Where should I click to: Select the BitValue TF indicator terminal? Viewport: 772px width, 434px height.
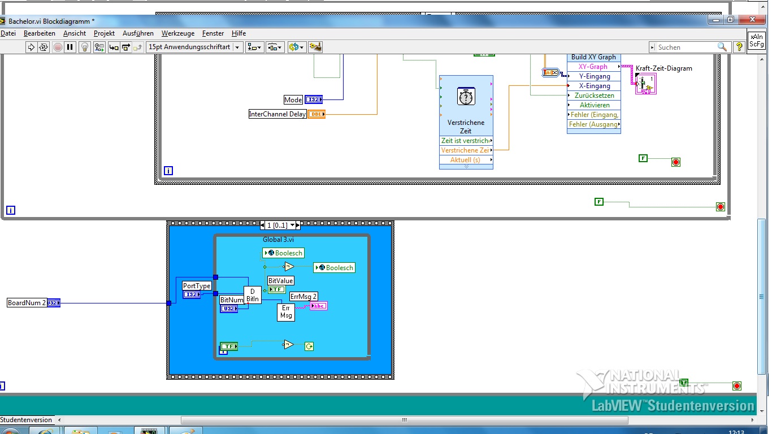pyautogui.click(x=276, y=289)
